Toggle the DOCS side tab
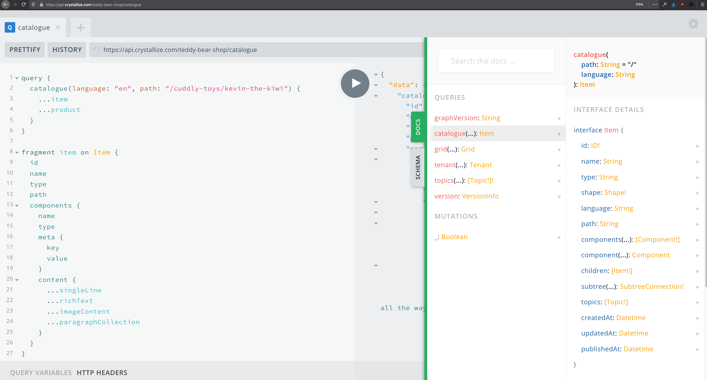707x380 pixels. (x=418, y=127)
